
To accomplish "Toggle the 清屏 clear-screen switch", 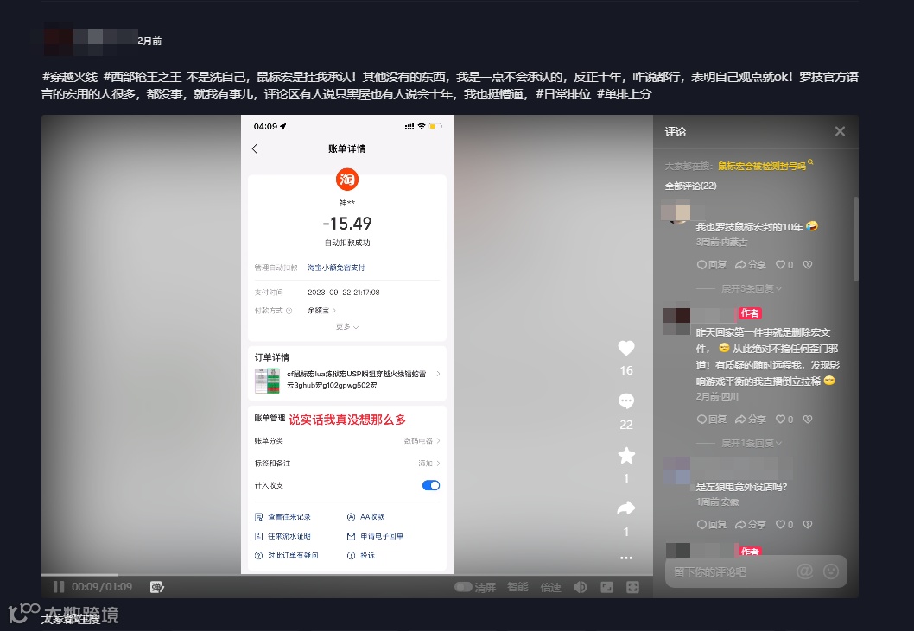I will point(463,587).
